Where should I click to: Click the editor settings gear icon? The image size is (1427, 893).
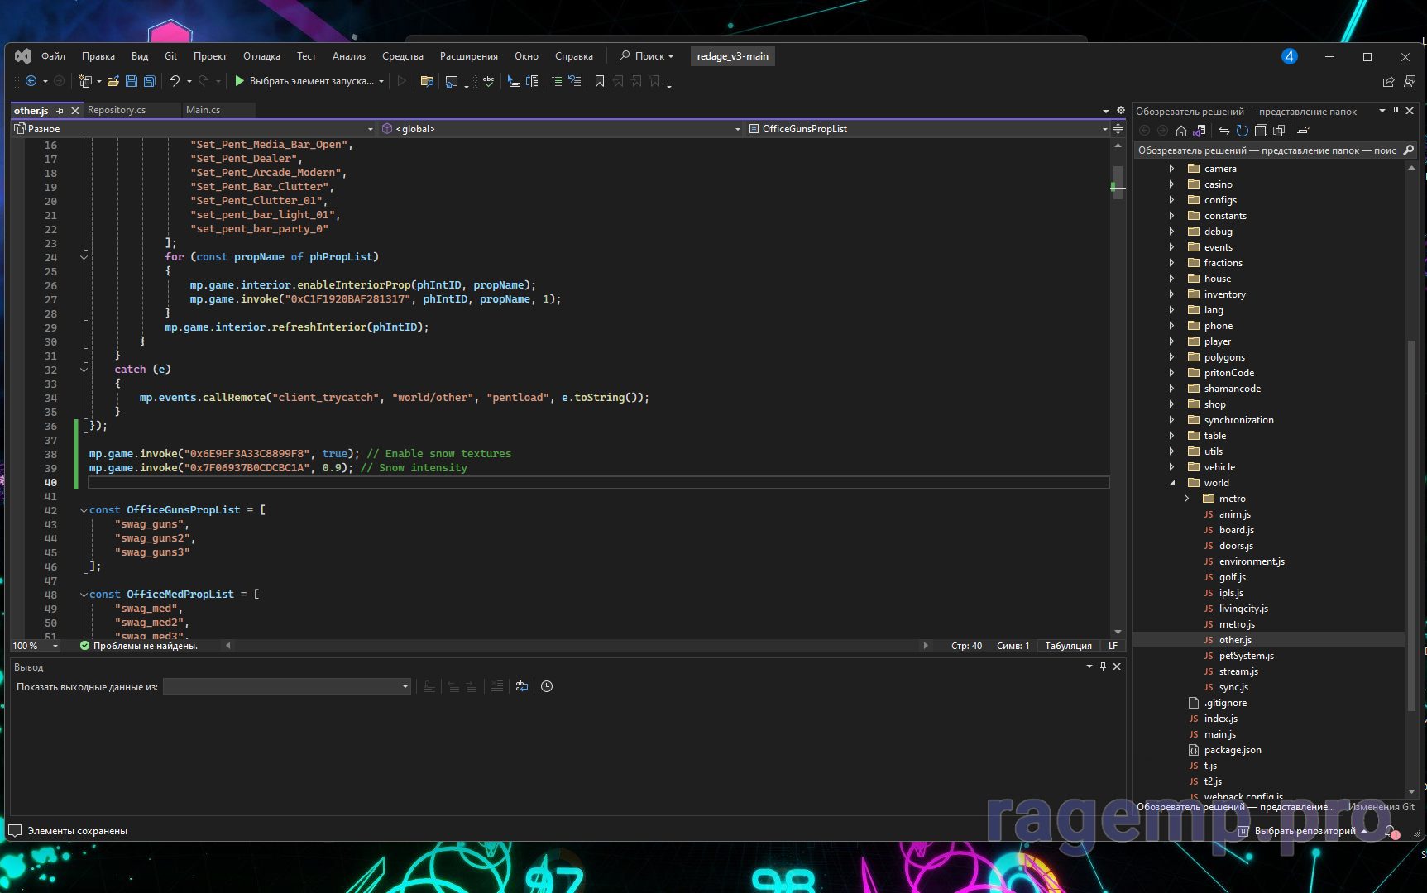pos(1121,110)
